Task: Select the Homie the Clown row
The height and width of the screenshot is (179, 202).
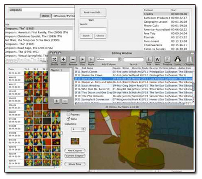Action: (x=133, y=75)
